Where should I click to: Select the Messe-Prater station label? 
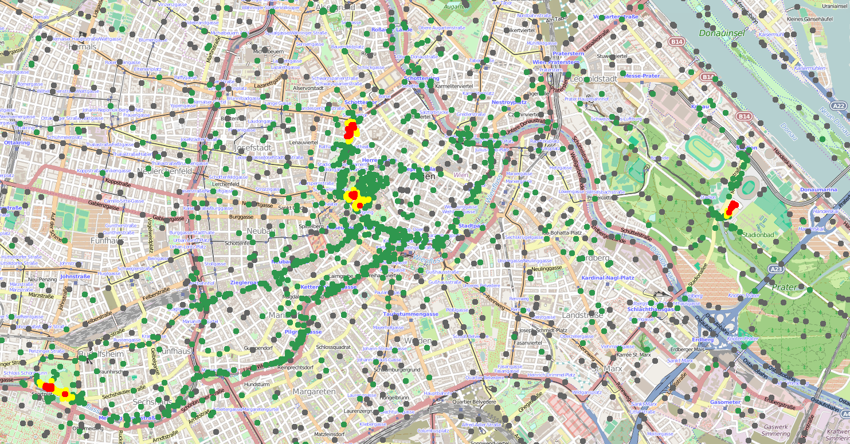[x=642, y=76]
